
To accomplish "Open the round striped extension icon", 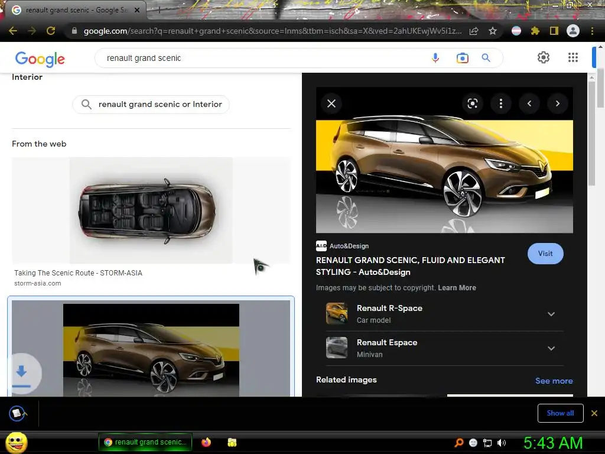I will point(516,31).
